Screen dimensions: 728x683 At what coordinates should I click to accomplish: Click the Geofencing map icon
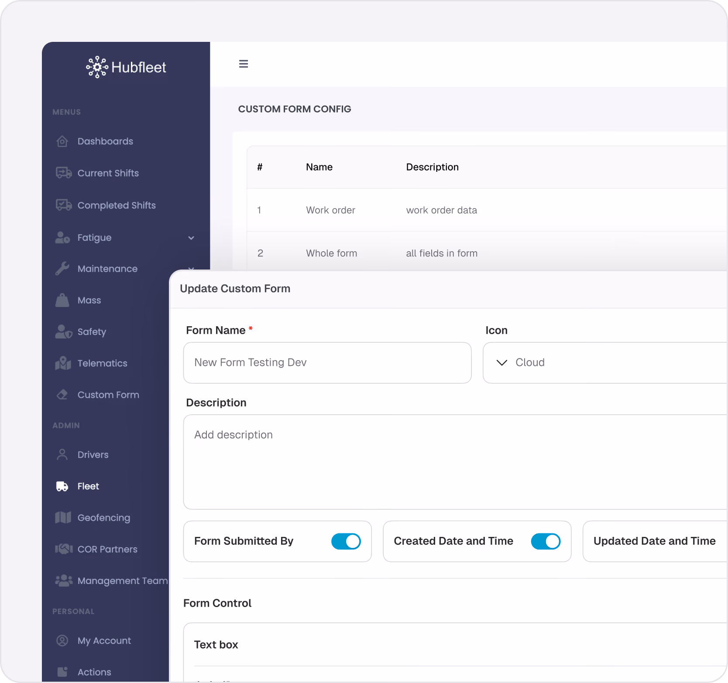click(x=63, y=518)
